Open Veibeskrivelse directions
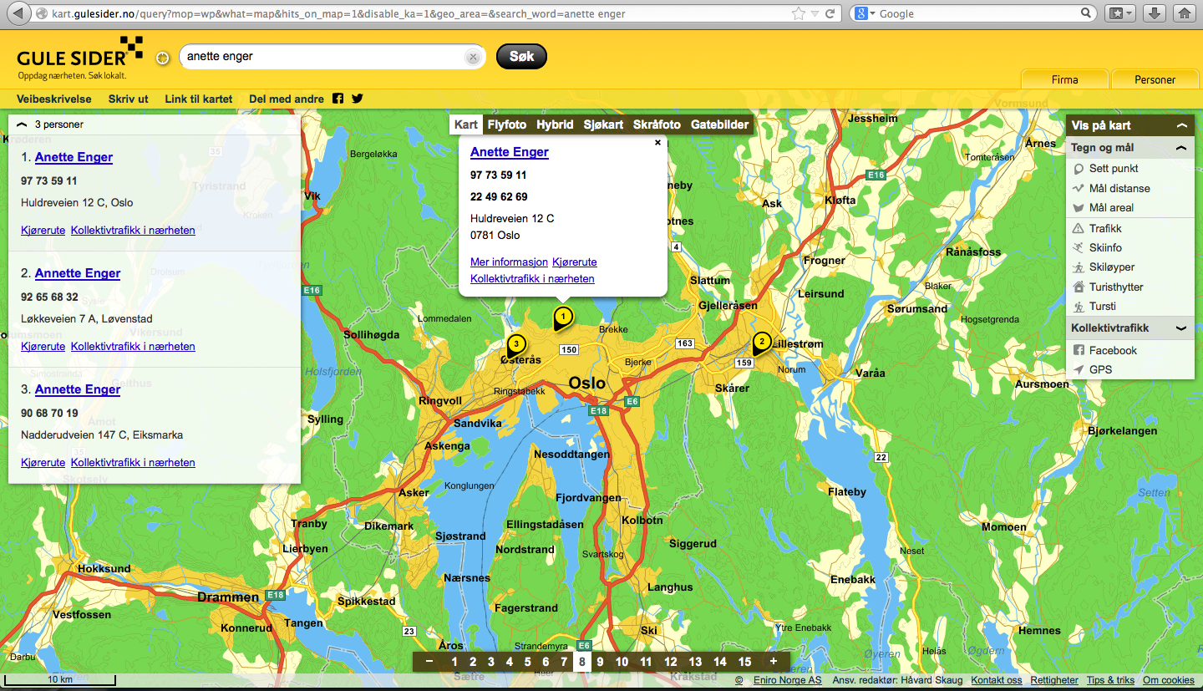Image resolution: width=1203 pixels, height=691 pixels. point(54,99)
